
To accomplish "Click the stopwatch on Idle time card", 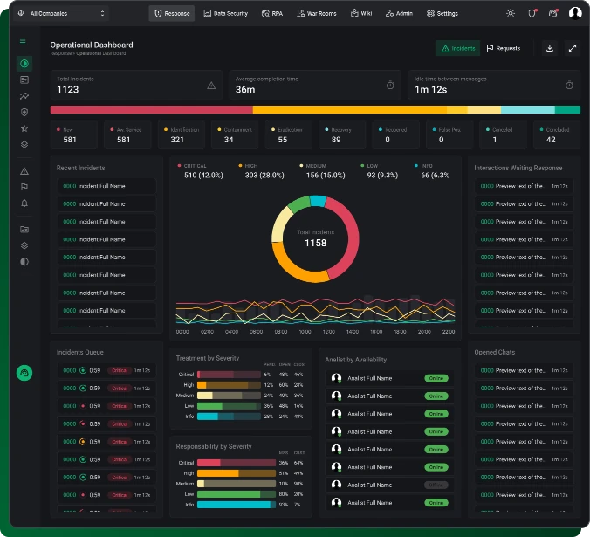I will click(569, 86).
